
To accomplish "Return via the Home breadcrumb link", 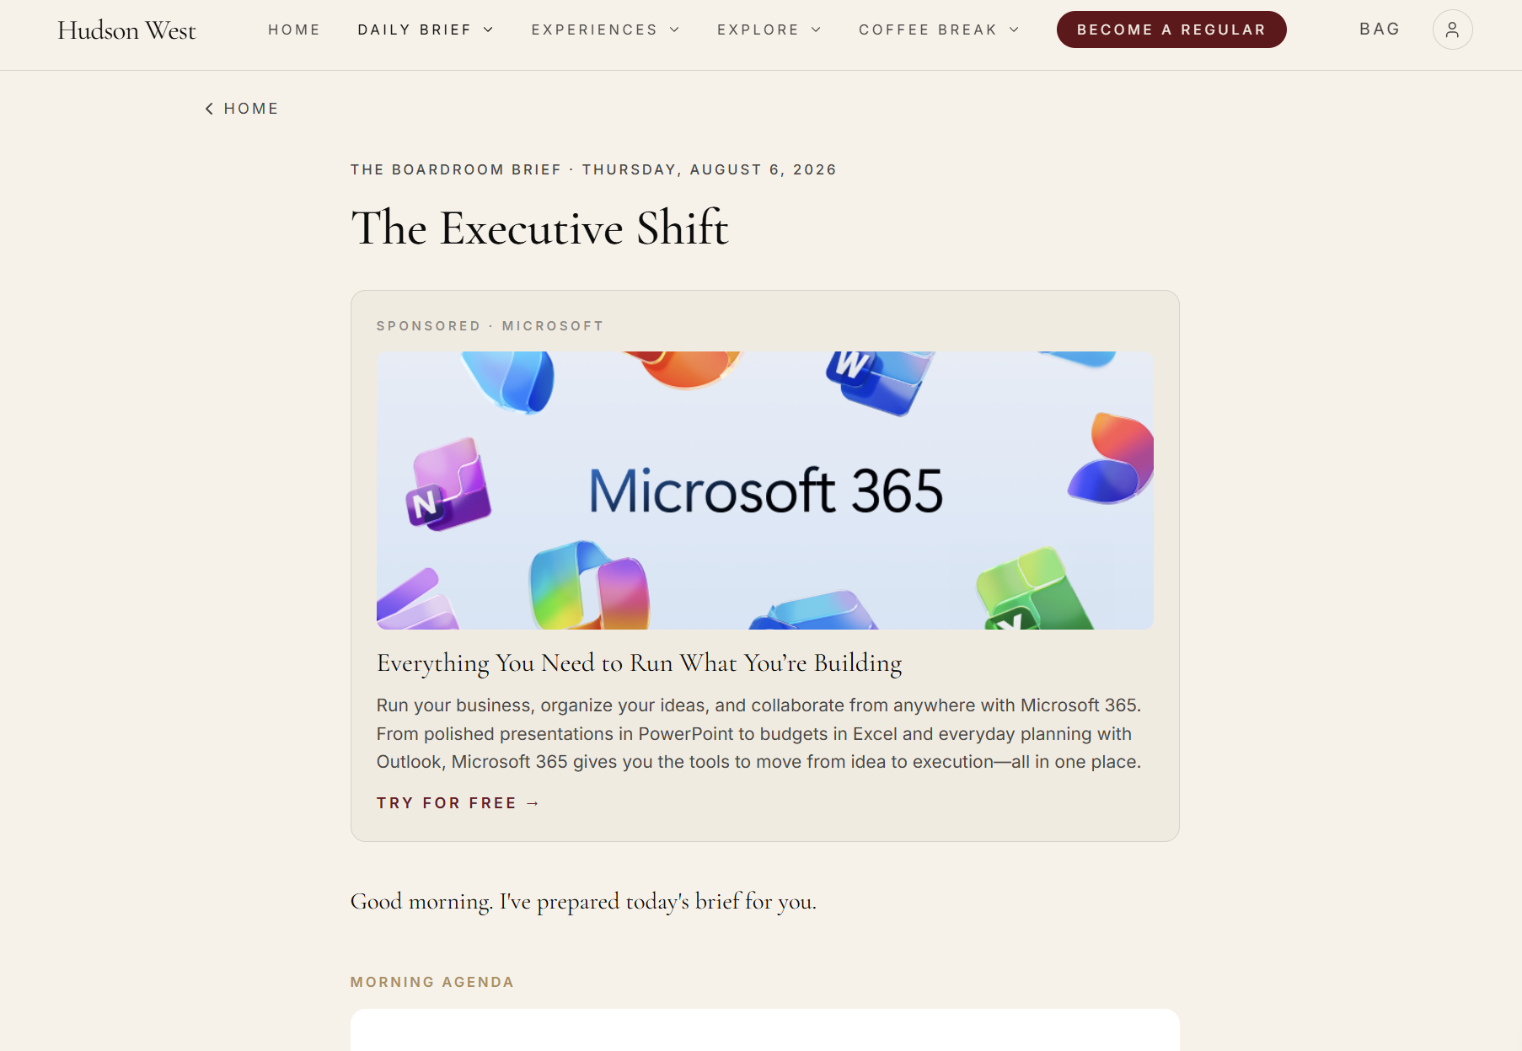I will pyautogui.click(x=242, y=109).
